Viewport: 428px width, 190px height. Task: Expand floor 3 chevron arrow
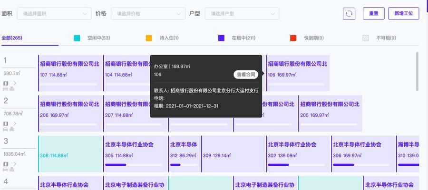pyautogui.click(x=15, y=164)
